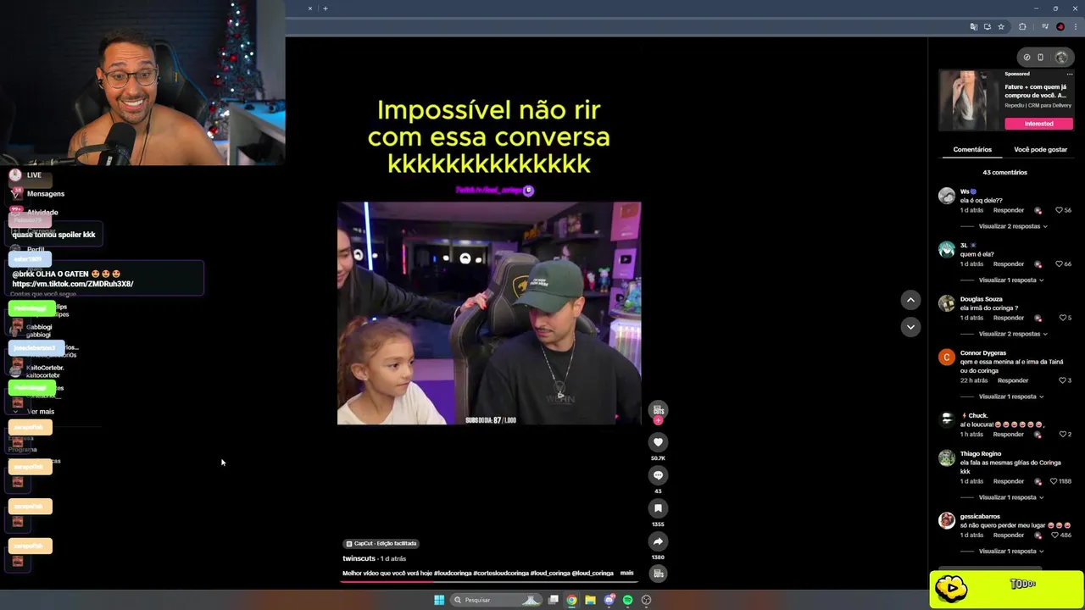Open the three-dot menu on sponsored ad

pos(1070,75)
